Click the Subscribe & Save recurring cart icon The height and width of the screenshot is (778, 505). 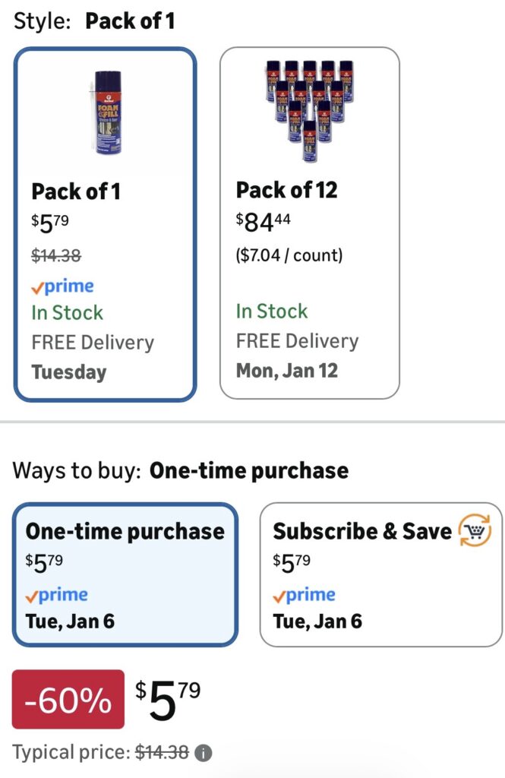(475, 530)
